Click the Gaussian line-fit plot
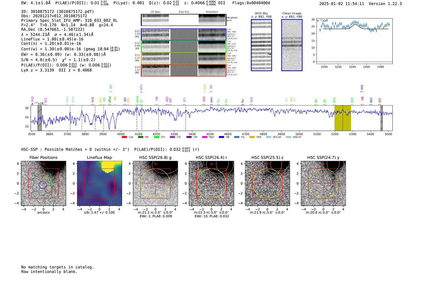The height and width of the screenshot is (288, 423). click(354, 41)
